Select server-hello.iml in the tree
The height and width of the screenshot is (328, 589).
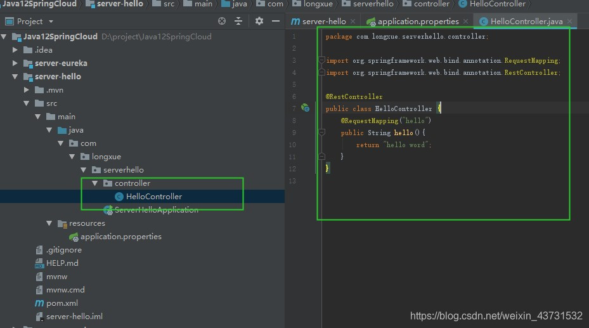pyautogui.click(x=74, y=317)
